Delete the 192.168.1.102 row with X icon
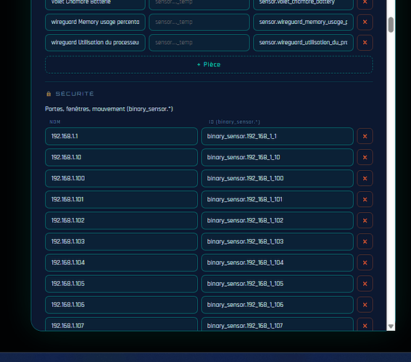The width and height of the screenshot is (411, 362). [365, 221]
